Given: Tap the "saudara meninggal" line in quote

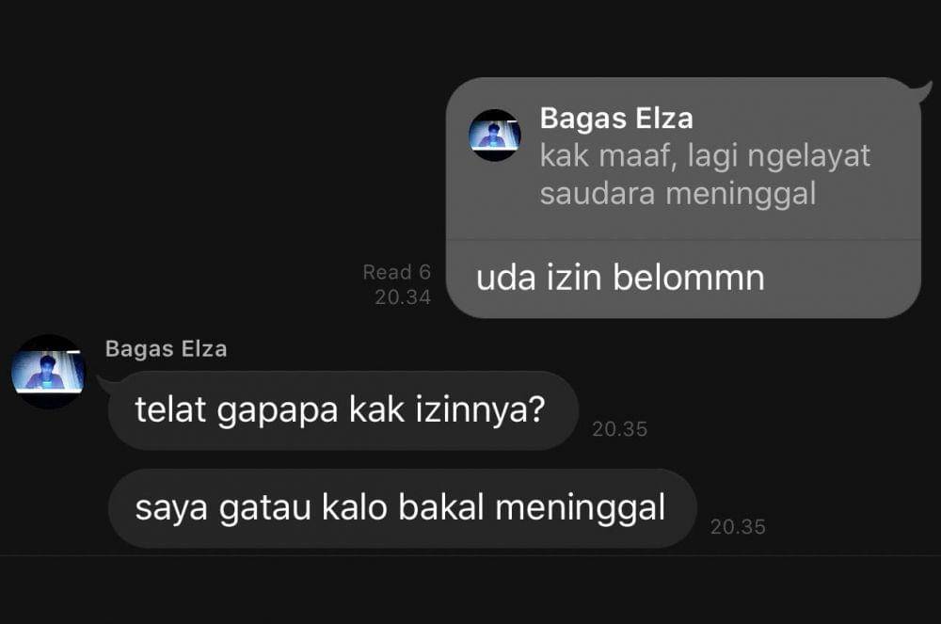Looking at the screenshot, I should pyautogui.click(x=678, y=195).
